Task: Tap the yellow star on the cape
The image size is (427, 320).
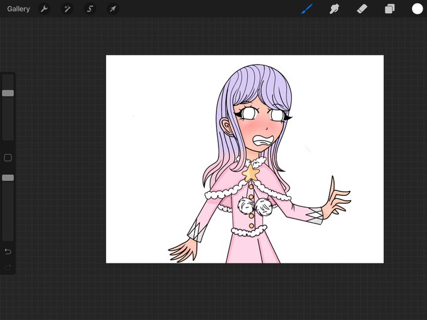Action: coord(251,173)
